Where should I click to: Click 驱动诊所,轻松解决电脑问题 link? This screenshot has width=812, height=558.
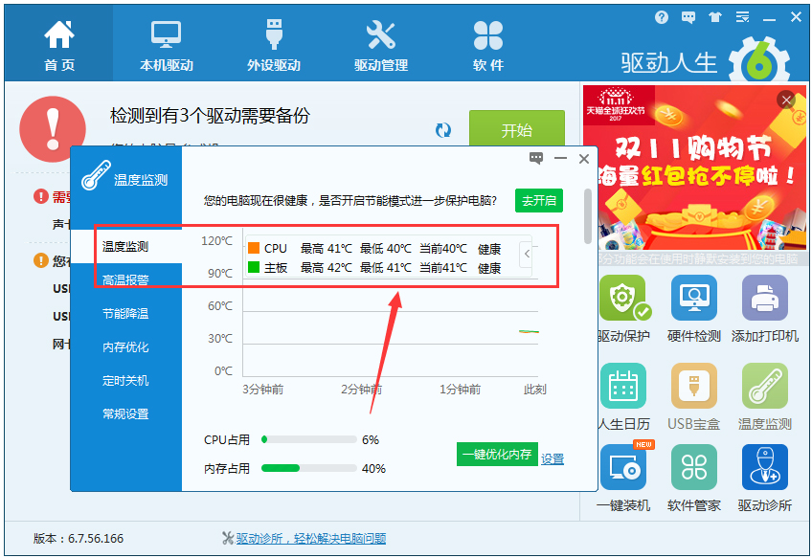point(311,538)
